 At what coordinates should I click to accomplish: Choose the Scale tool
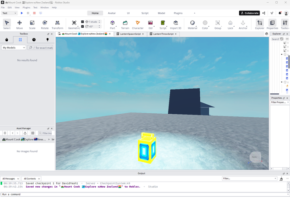click(32, 24)
